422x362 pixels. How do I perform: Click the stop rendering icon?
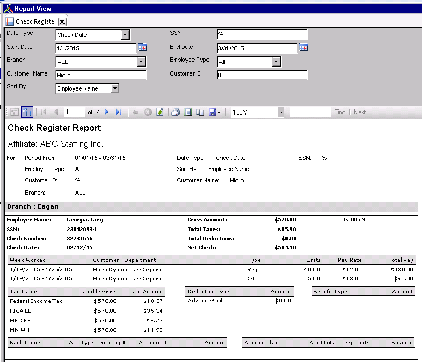coord(148,112)
